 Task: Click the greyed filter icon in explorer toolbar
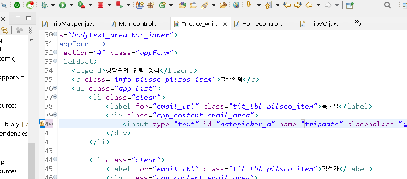[x=19, y=31]
